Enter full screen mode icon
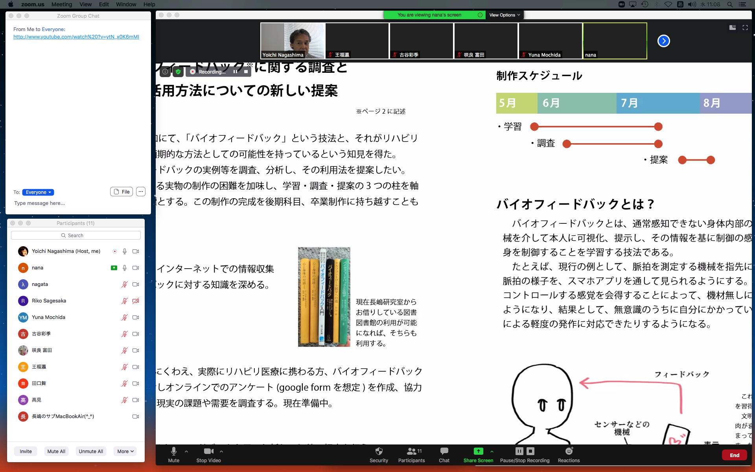The height and width of the screenshot is (472, 755). coord(745,28)
